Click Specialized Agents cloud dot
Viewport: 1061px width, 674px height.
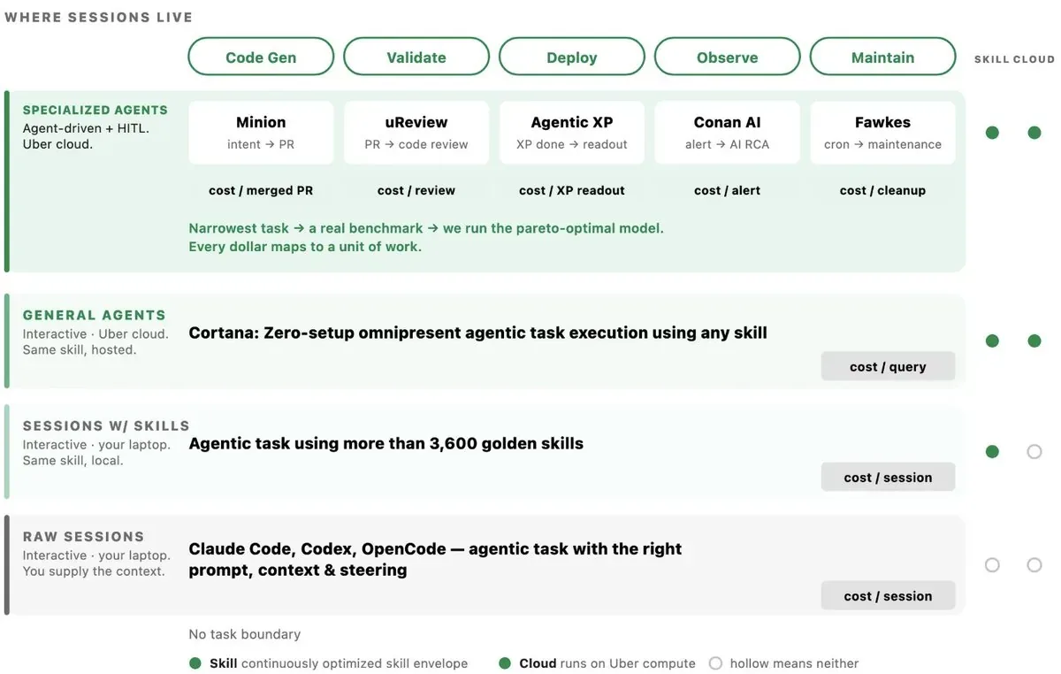pyautogui.click(x=1034, y=133)
